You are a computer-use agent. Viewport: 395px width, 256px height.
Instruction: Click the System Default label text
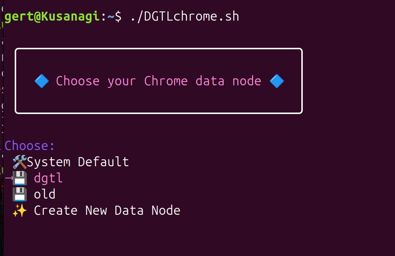(79, 161)
